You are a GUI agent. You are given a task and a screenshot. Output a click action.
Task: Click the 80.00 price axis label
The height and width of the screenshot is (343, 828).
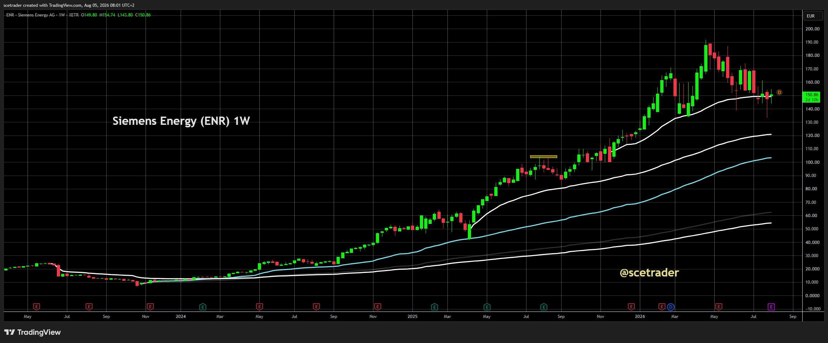coord(811,189)
